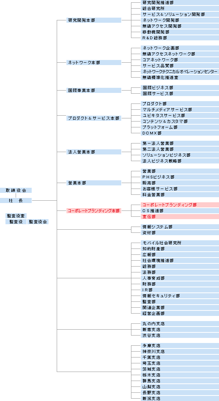This screenshot has width=219, height=401.
Task: Click the 法人営業本部 box
Action: point(94,152)
